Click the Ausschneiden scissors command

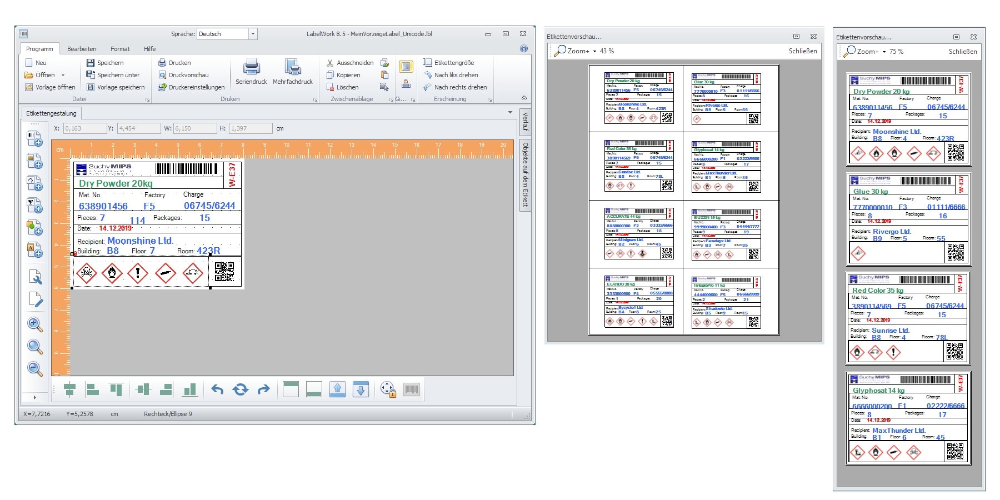[350, 63]
